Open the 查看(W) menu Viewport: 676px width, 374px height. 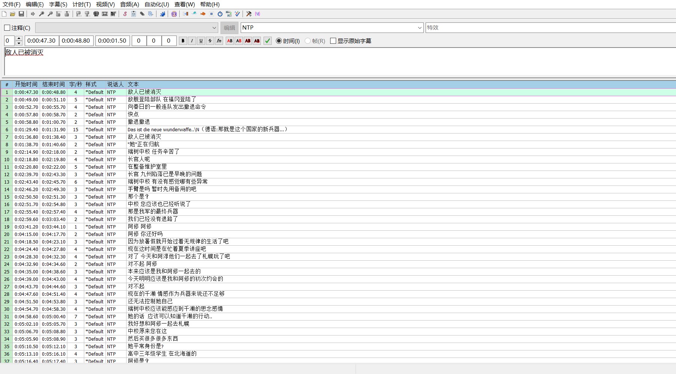click(x=185, y=4)
